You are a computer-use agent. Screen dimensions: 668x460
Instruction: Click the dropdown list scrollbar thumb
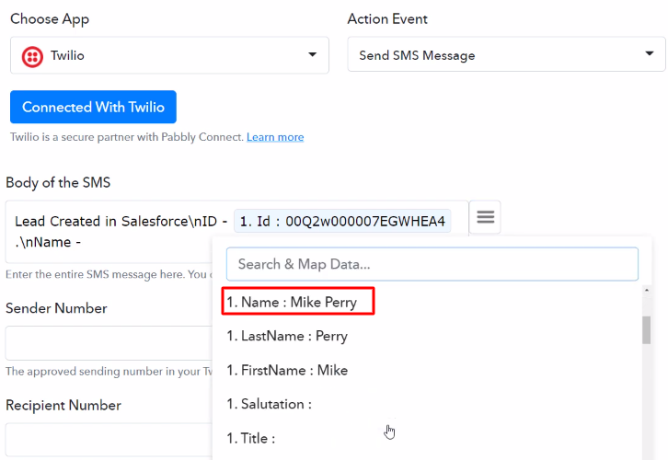point(646,329)
